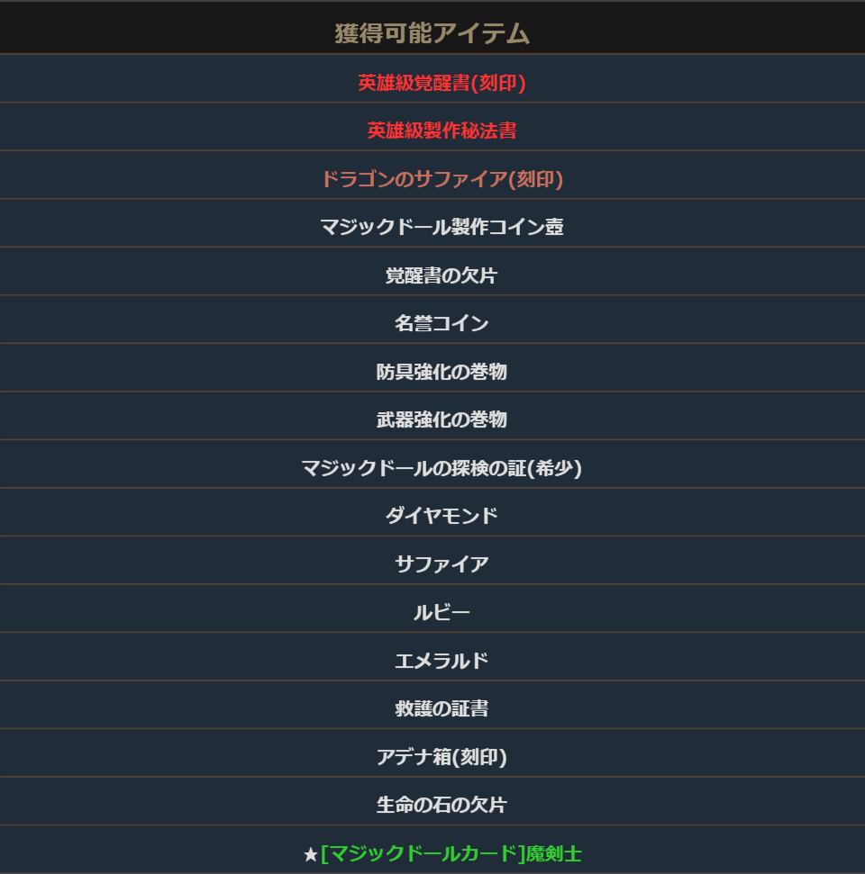
Task: Choose the ルビー item
Action: (442, 613)
